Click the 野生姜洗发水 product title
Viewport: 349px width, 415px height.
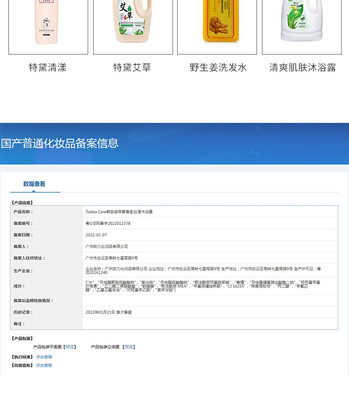coord(218,68)
